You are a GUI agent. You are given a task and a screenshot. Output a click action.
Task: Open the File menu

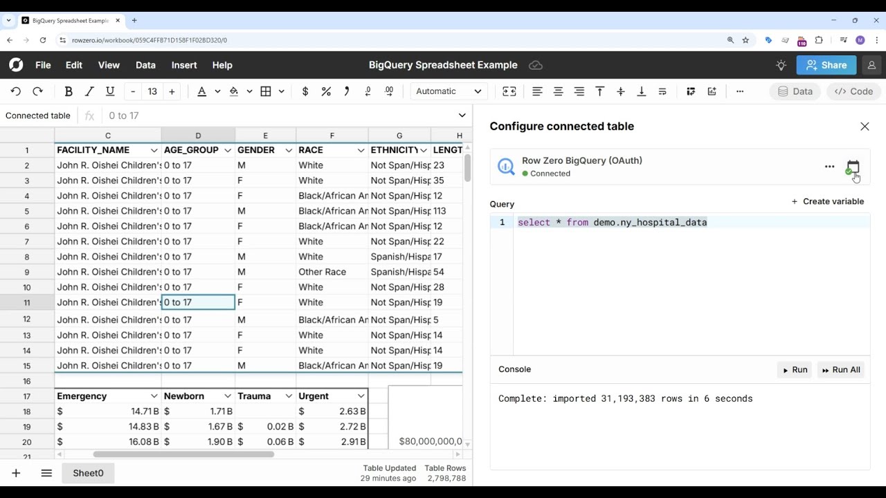(x=43, y=65)
